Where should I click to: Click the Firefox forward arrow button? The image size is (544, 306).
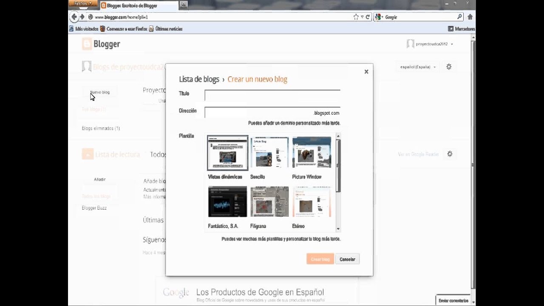pos(82,17)
